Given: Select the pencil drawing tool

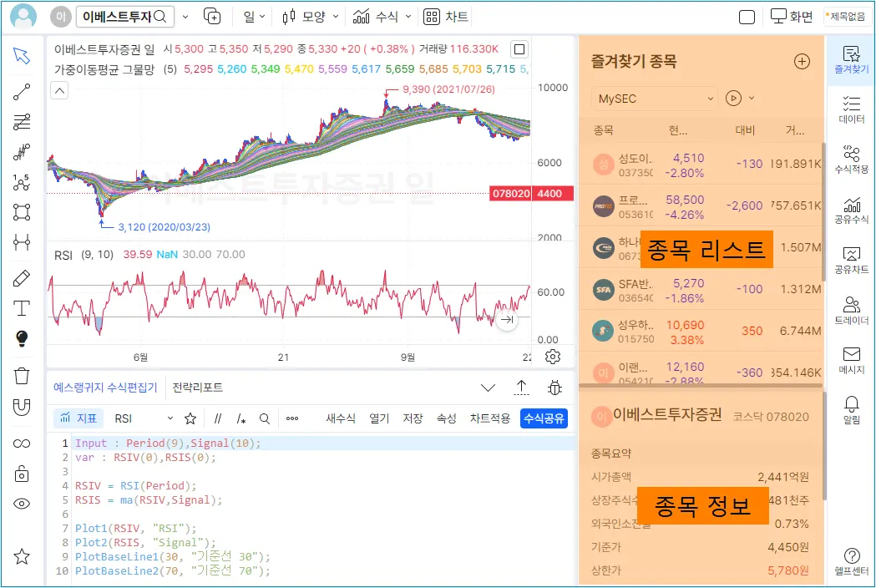Looking at the screenshot, I should click(22, 278).
